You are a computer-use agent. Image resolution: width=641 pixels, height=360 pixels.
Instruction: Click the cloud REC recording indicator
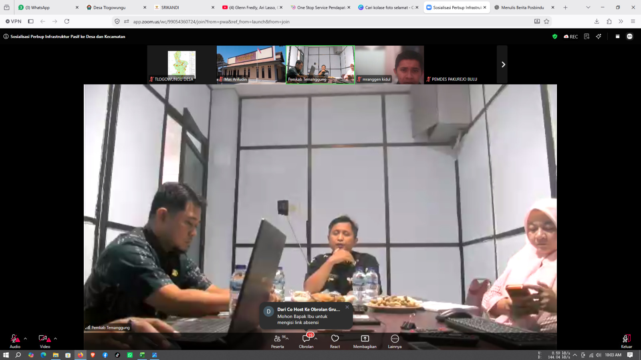pyautogui.click(x=571, y=36)
